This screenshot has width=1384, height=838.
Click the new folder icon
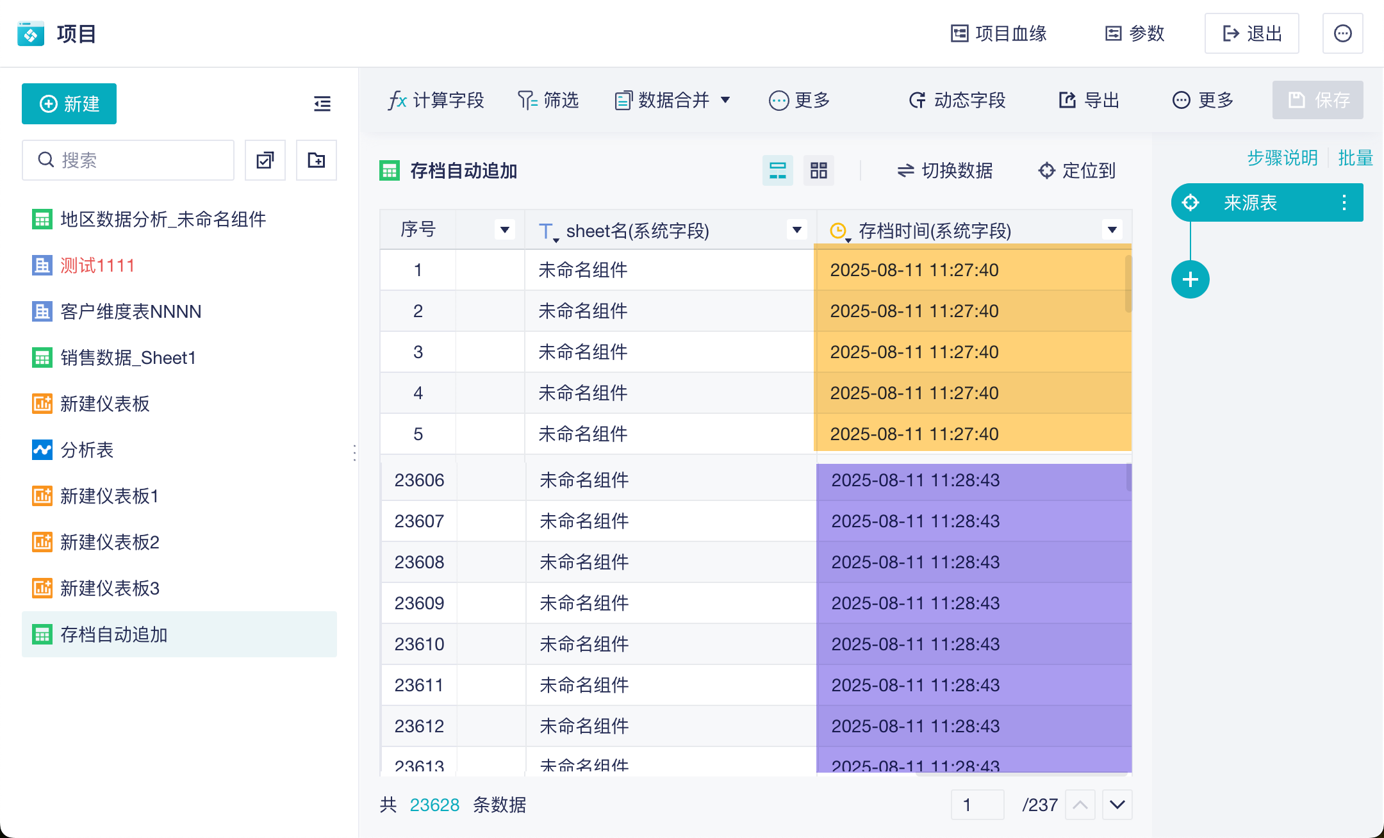(317, 160)
